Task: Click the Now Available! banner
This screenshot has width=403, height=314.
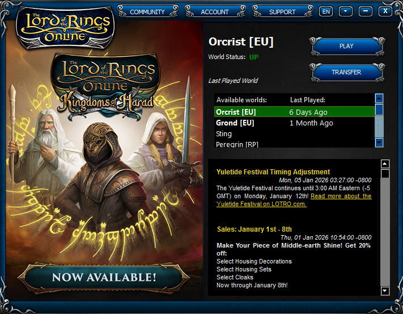Action: pyautogui.click(x=104, y=278)
